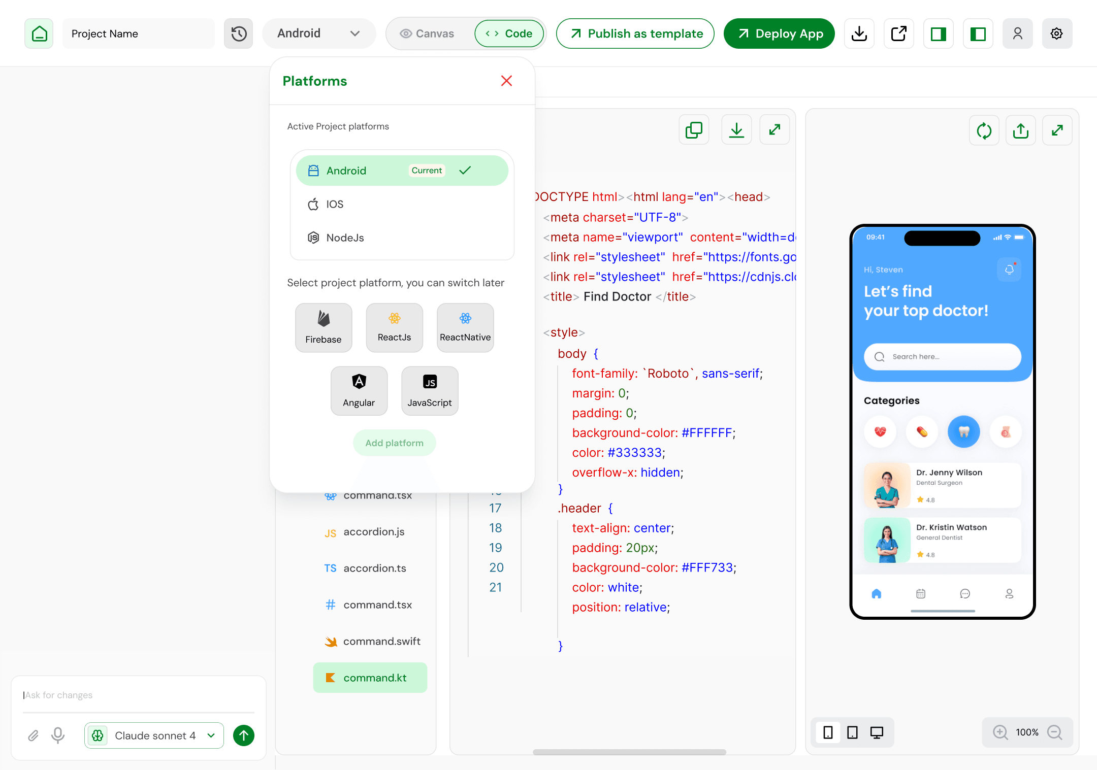Select desktop device preview mode
Viewport: 1097px width, 770px height.
pos(877,732)
